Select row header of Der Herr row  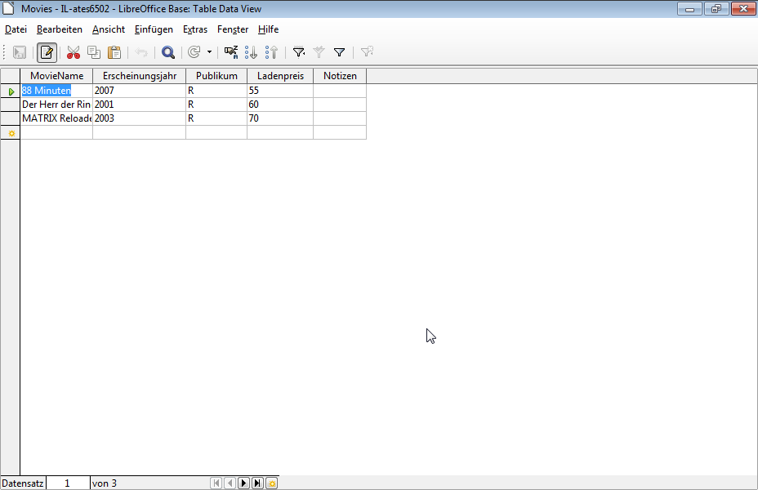(x=10, y=105)
